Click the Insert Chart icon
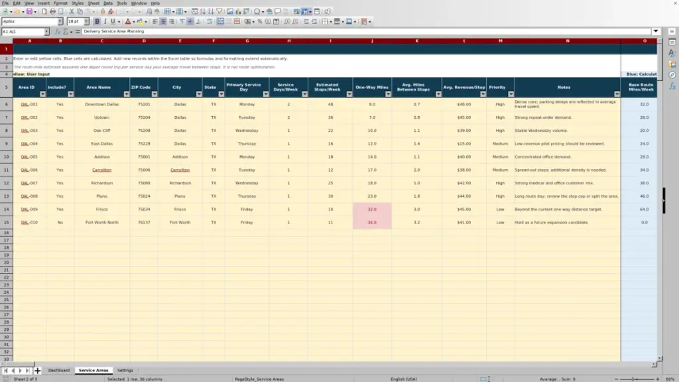 coord(238,11)
